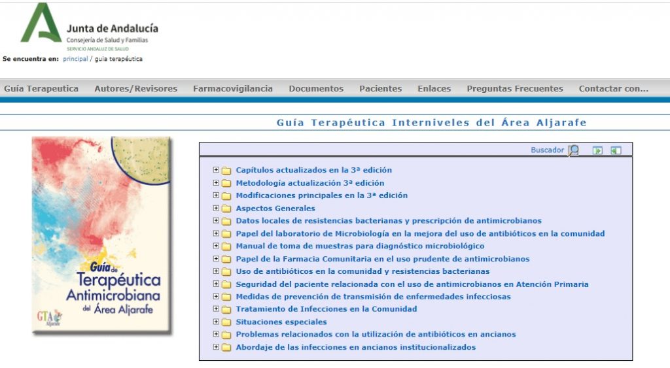Expand Datos locales de resistencias node
Viewport: 670px width, 368px height.
click(x=216, y=221)
